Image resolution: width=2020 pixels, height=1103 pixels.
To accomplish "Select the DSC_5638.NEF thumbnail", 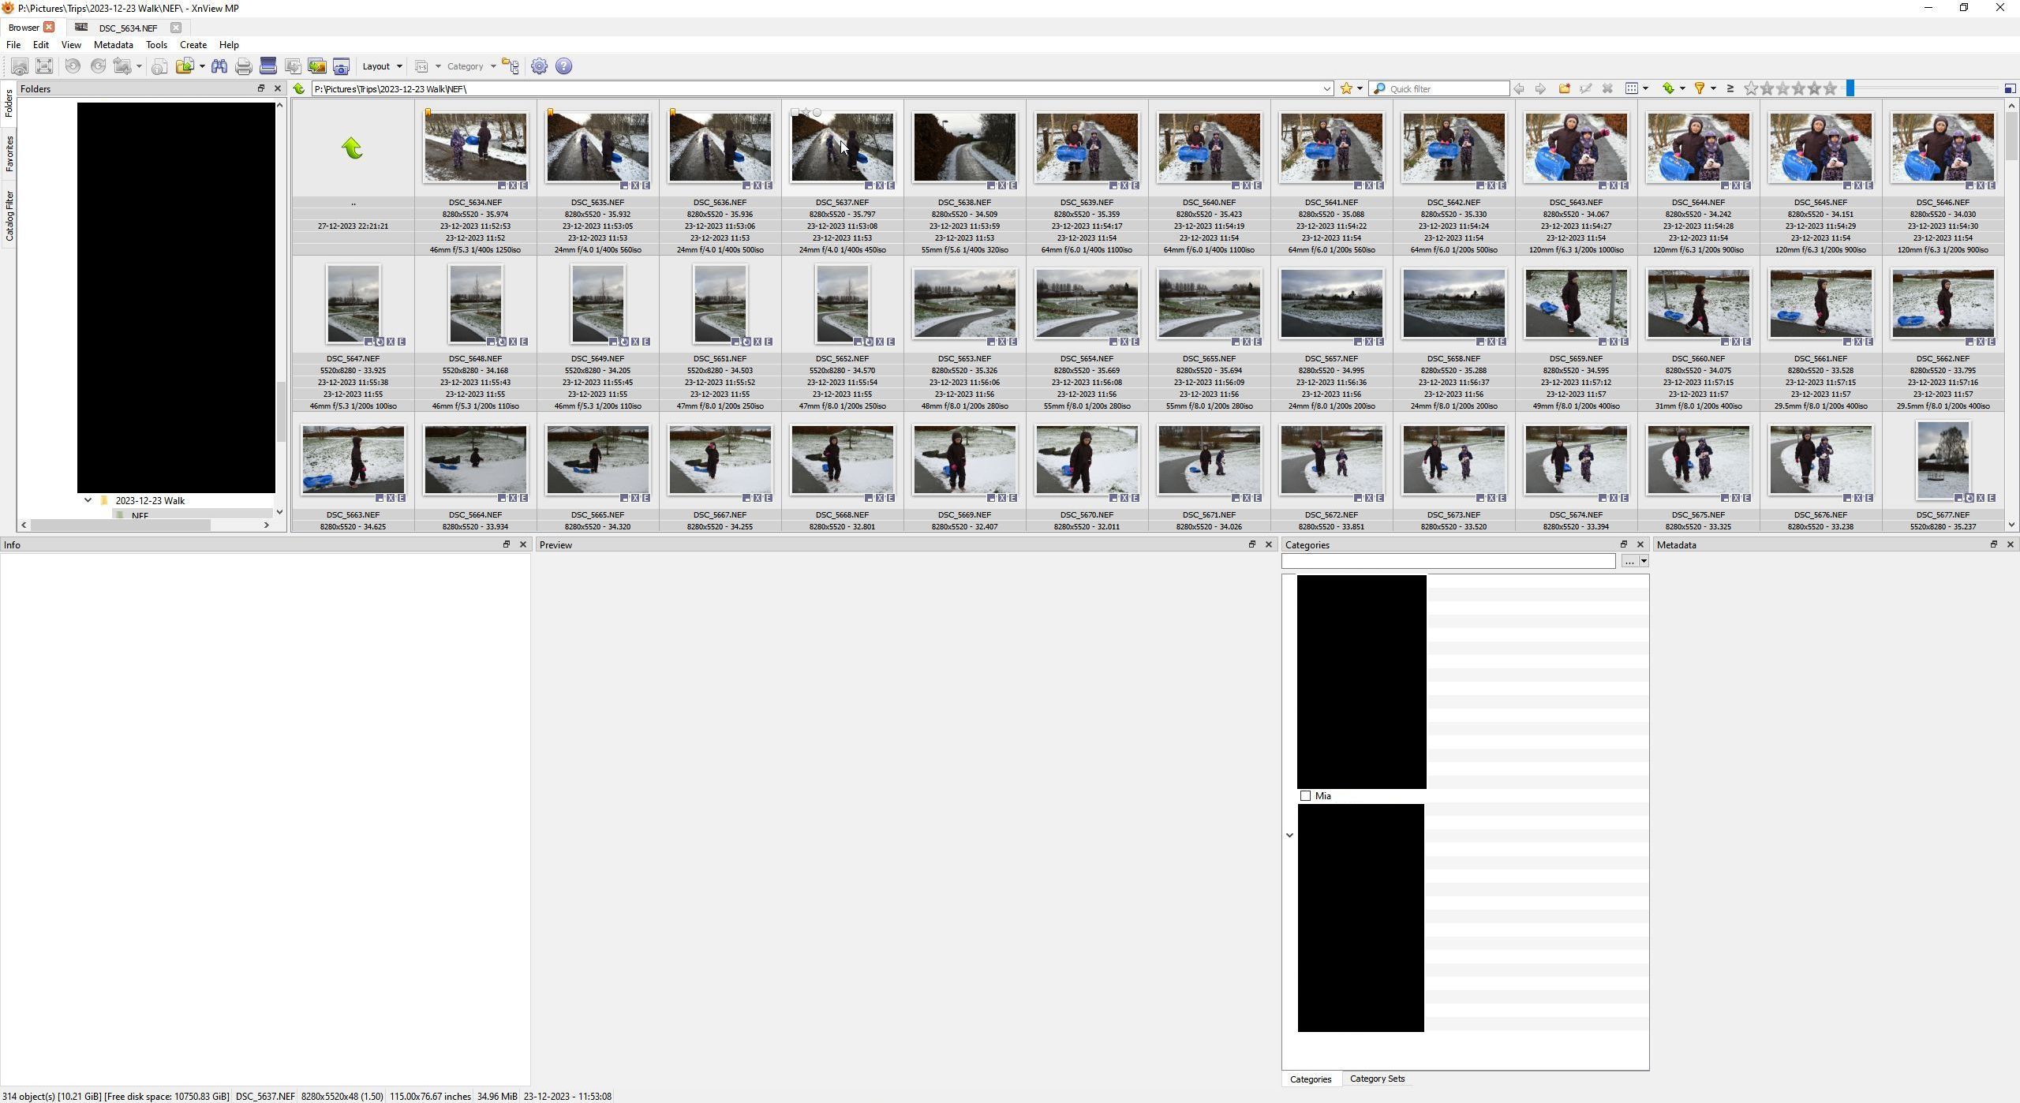I will click(964, 148).
